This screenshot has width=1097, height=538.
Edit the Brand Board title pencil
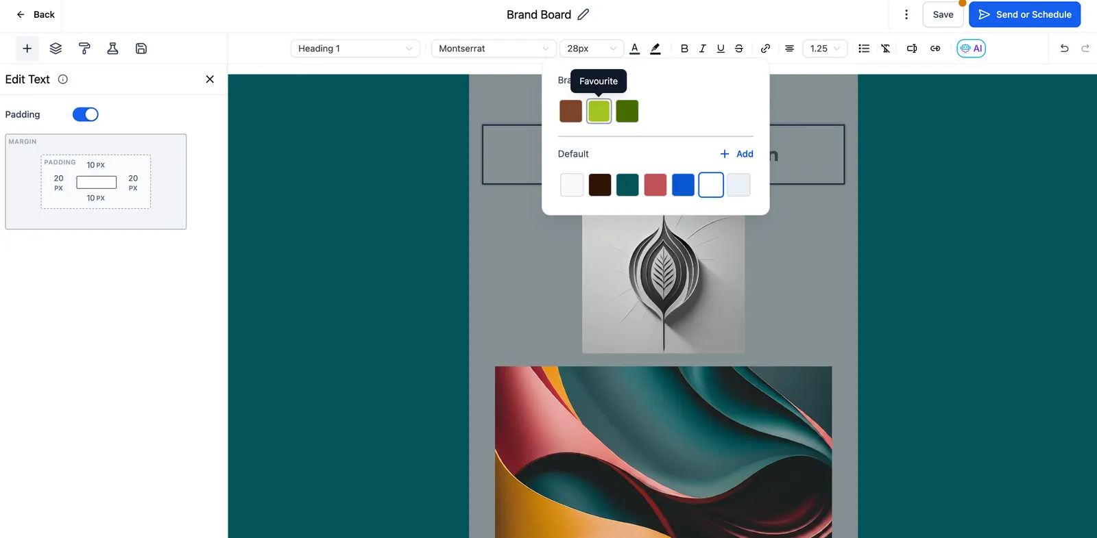[583, 14]
